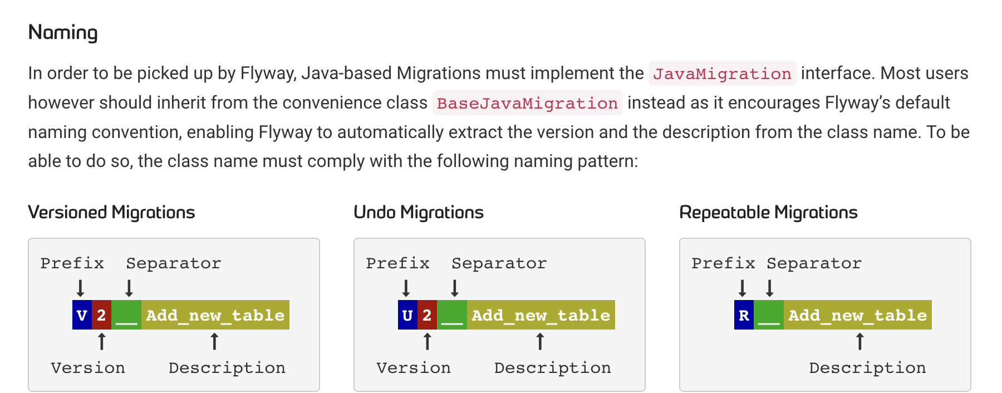Click the Version label in Undo diagram
This screenshot has width=1002, height=393.
(x=414, y=367)
